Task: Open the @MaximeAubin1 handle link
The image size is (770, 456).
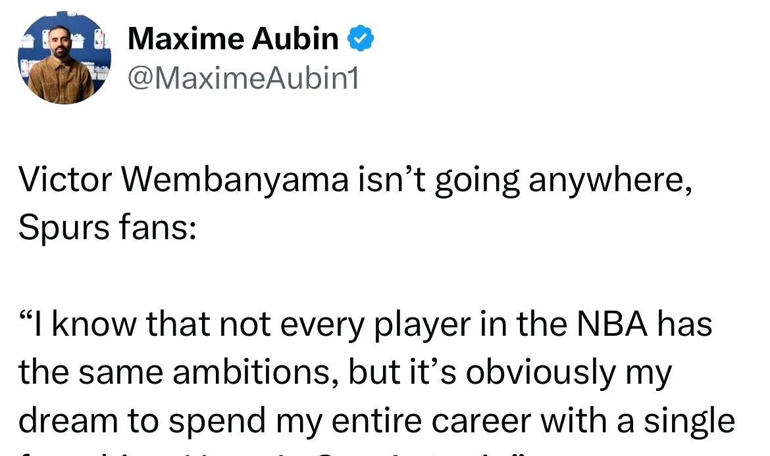Action: [244, 78]
